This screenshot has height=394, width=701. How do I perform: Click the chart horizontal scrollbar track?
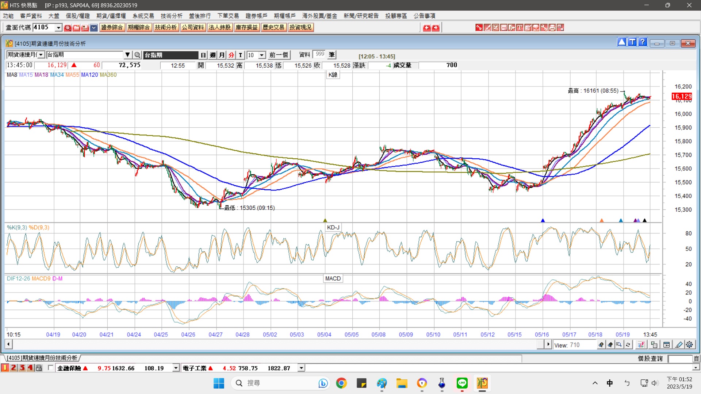tap(274, 344)
